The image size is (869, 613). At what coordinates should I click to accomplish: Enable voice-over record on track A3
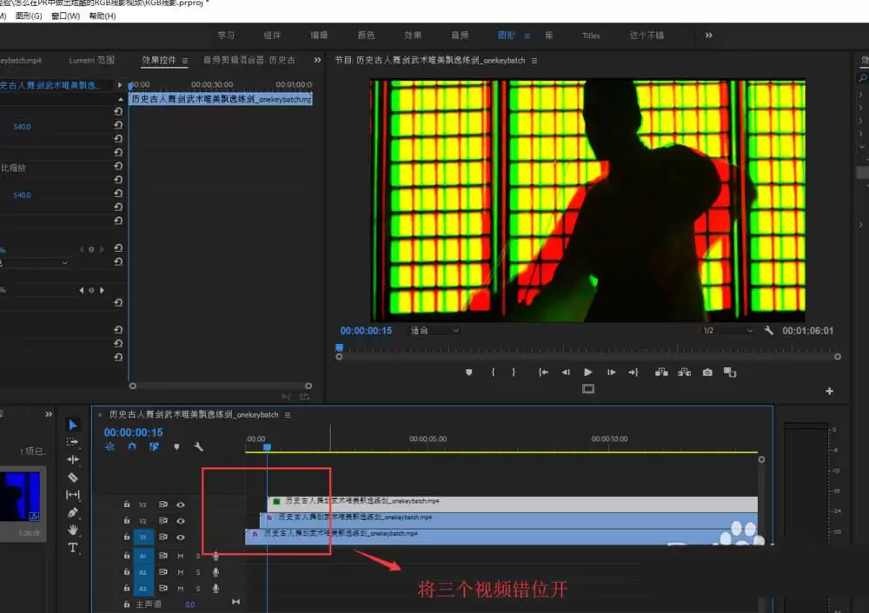[x=216, y=588]
